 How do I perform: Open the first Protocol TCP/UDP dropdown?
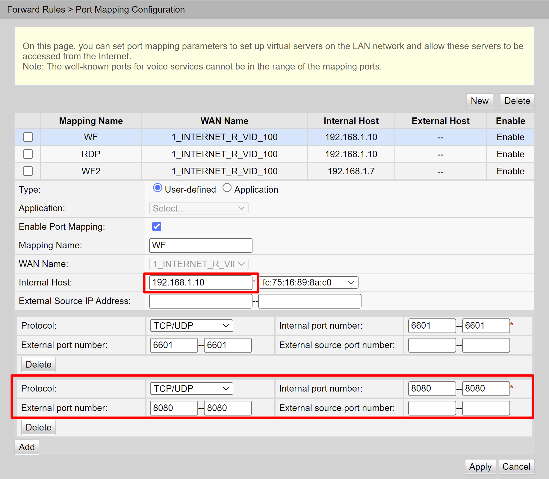pos(191,326)
